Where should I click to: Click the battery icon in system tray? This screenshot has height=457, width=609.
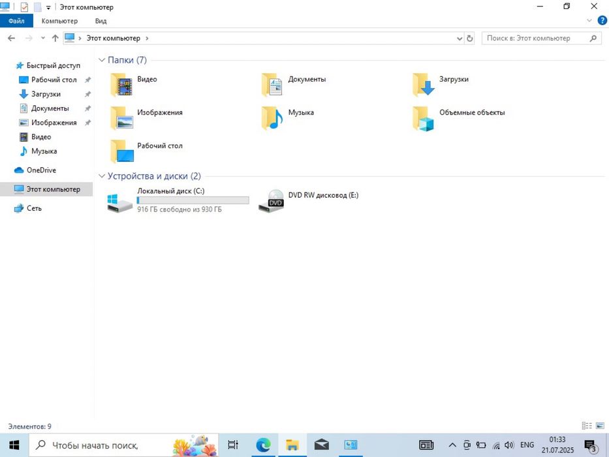tap(481, 445)
